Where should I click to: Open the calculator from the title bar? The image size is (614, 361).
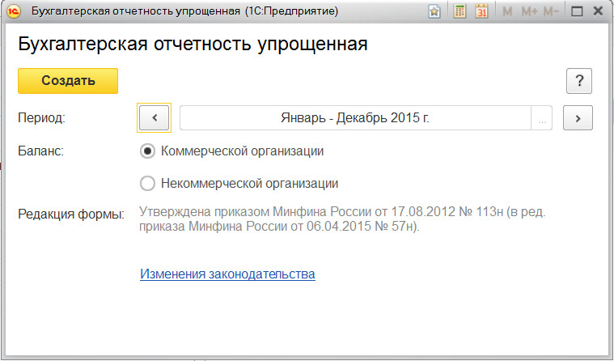(x=459, y=12)
